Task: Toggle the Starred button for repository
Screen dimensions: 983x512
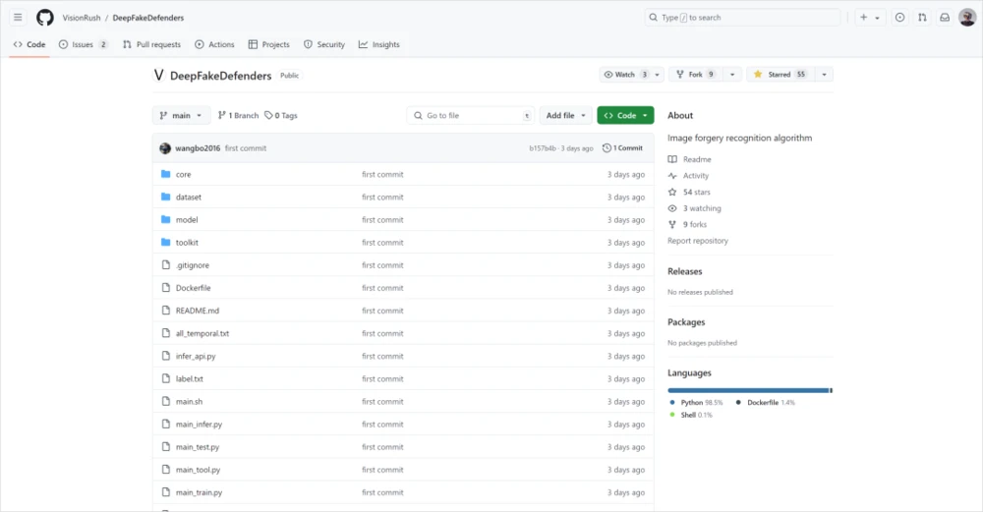Action: (x=780, y=75)
